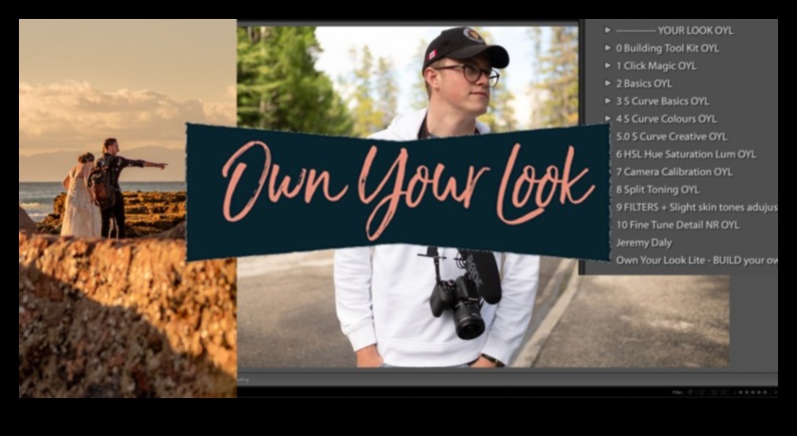Expand the 0 Building Tool Kit OYL folder
Screen dimensions: 797x436
tap(607, 47)
